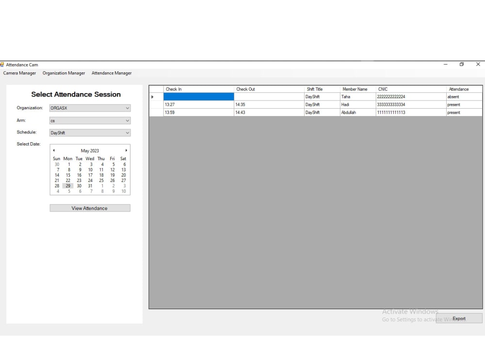Click the Attendance Cam title bar icon
Screen dimensions: 485x364
(3, 65)
